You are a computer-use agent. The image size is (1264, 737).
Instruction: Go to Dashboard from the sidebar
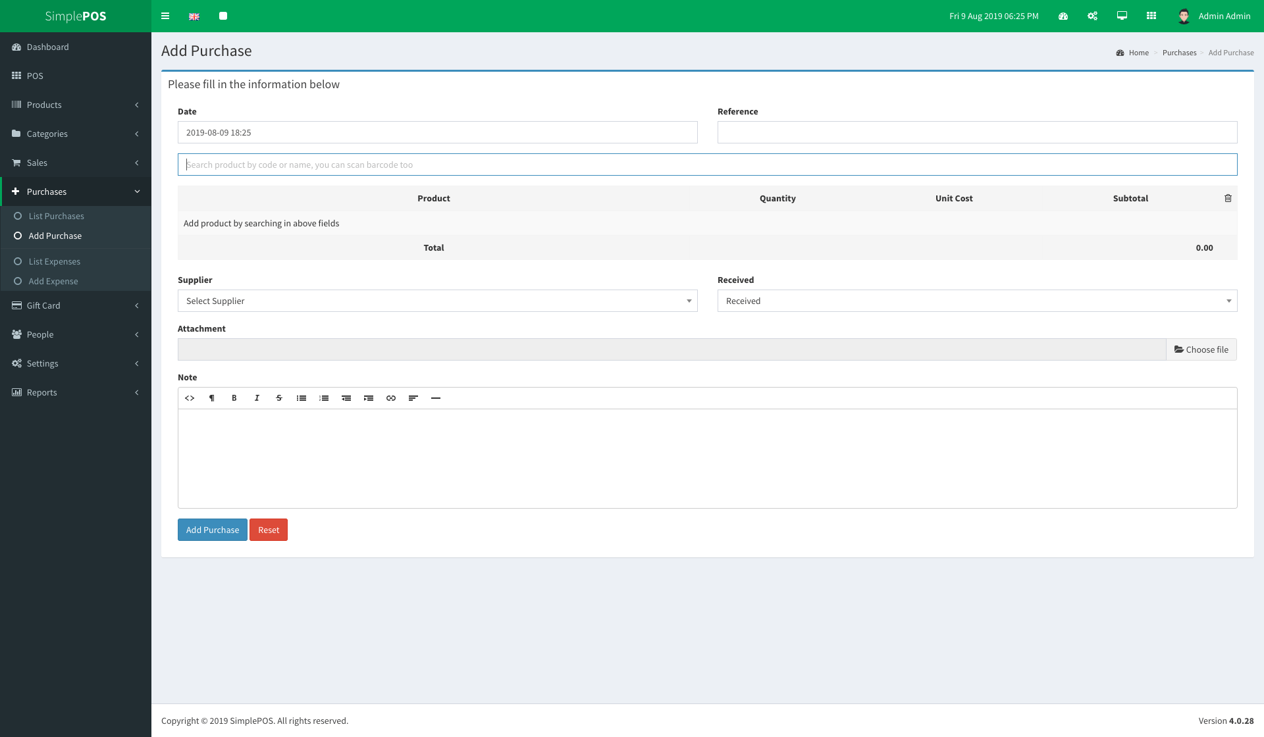click(x=76, y=47)
